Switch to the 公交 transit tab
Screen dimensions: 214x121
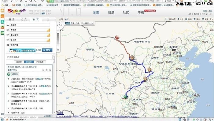(x=24, y=20)
